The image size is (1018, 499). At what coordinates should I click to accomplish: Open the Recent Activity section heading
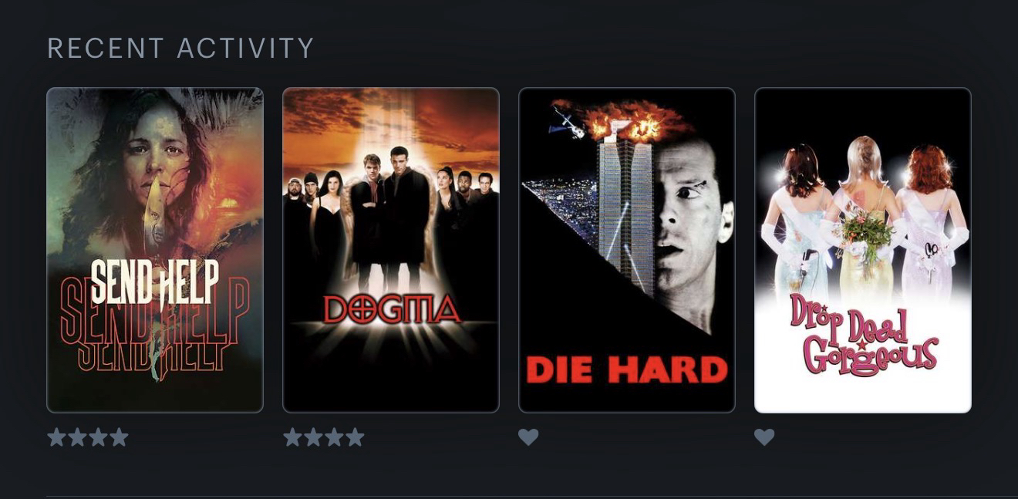[x=180, y=48]
